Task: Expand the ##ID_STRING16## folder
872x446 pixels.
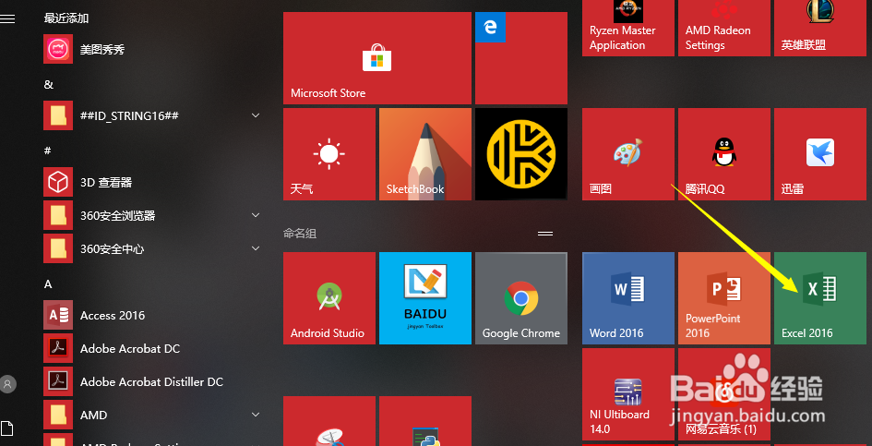Action: point(153,115)
